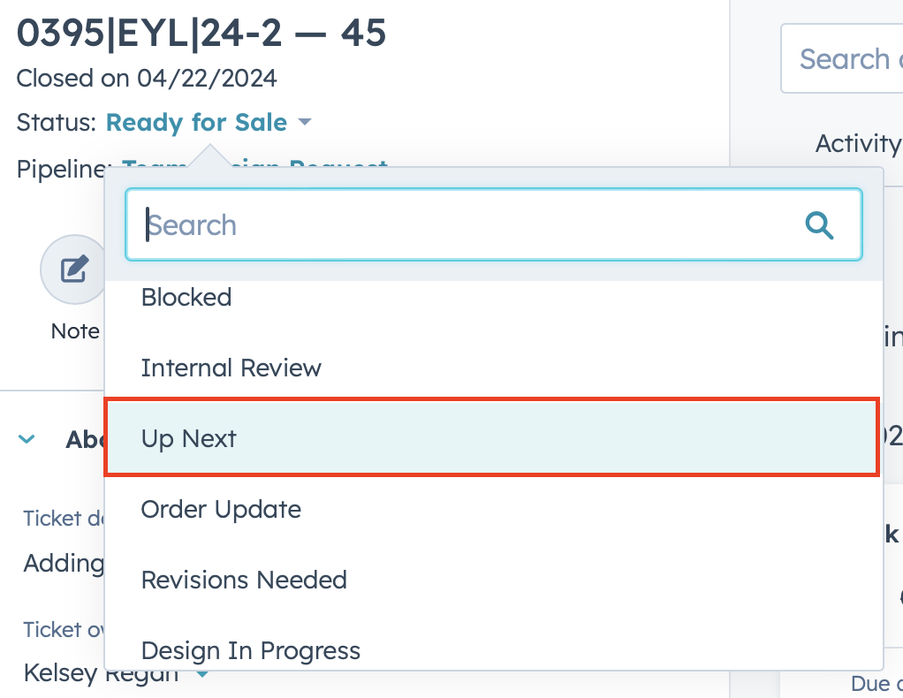
Task: Choose the Design In Progress status
Action: click(251, 650)
